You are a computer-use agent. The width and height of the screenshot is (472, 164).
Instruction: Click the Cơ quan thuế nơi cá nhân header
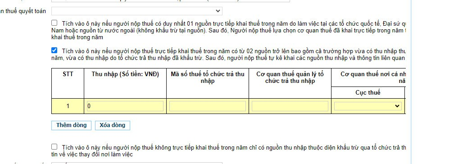click(369, 77)
